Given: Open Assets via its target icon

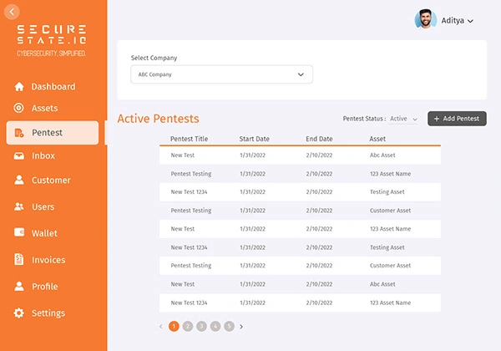Looking at the screenshot, I should click(x=18, y=108).
